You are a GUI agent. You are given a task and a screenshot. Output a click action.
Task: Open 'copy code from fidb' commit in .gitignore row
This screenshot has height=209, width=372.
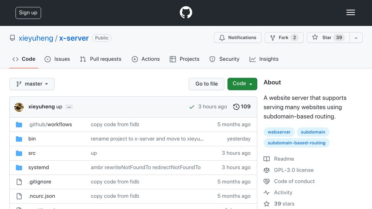pos(115,182)
